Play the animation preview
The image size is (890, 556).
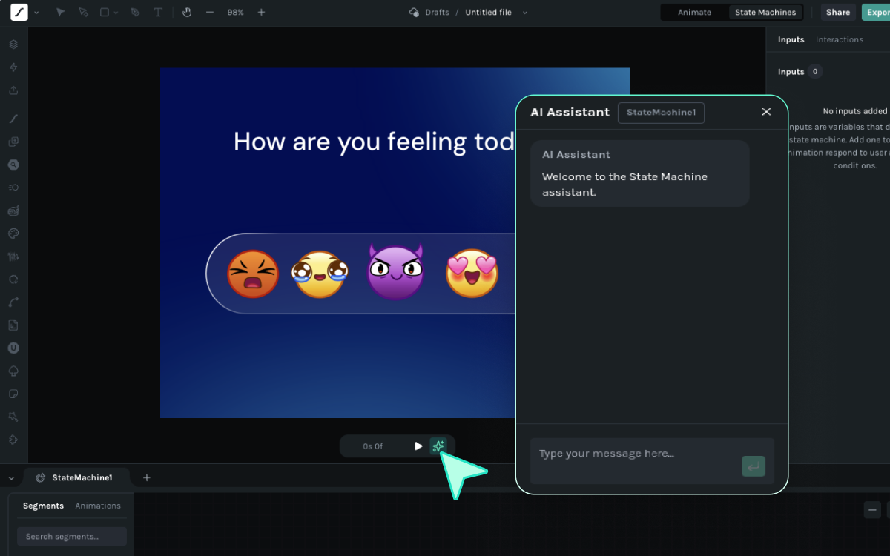(x=418, y=446)
